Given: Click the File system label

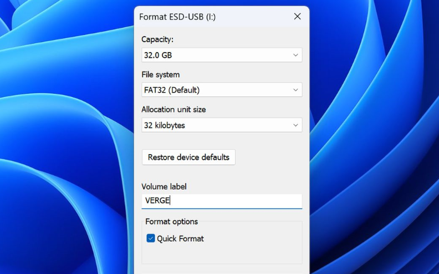Looking at the screenshot, I should 161,74.
